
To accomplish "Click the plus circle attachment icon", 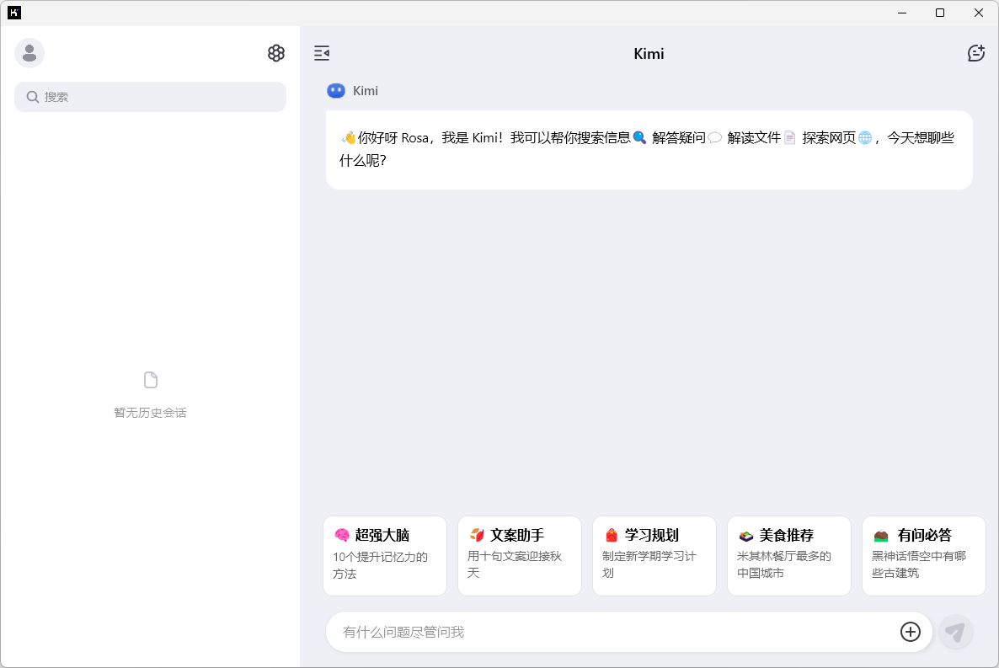I will coord(910,632).
